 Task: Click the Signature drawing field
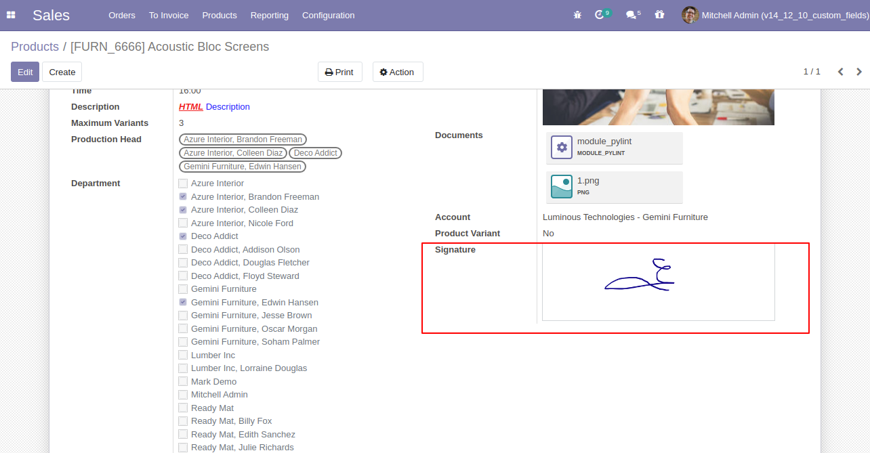(x=658, y=282)
